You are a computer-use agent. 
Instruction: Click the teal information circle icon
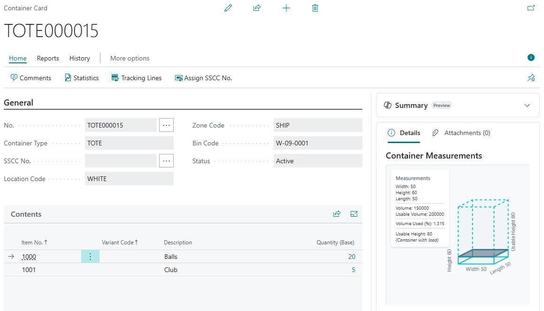(x=531, y=58)
